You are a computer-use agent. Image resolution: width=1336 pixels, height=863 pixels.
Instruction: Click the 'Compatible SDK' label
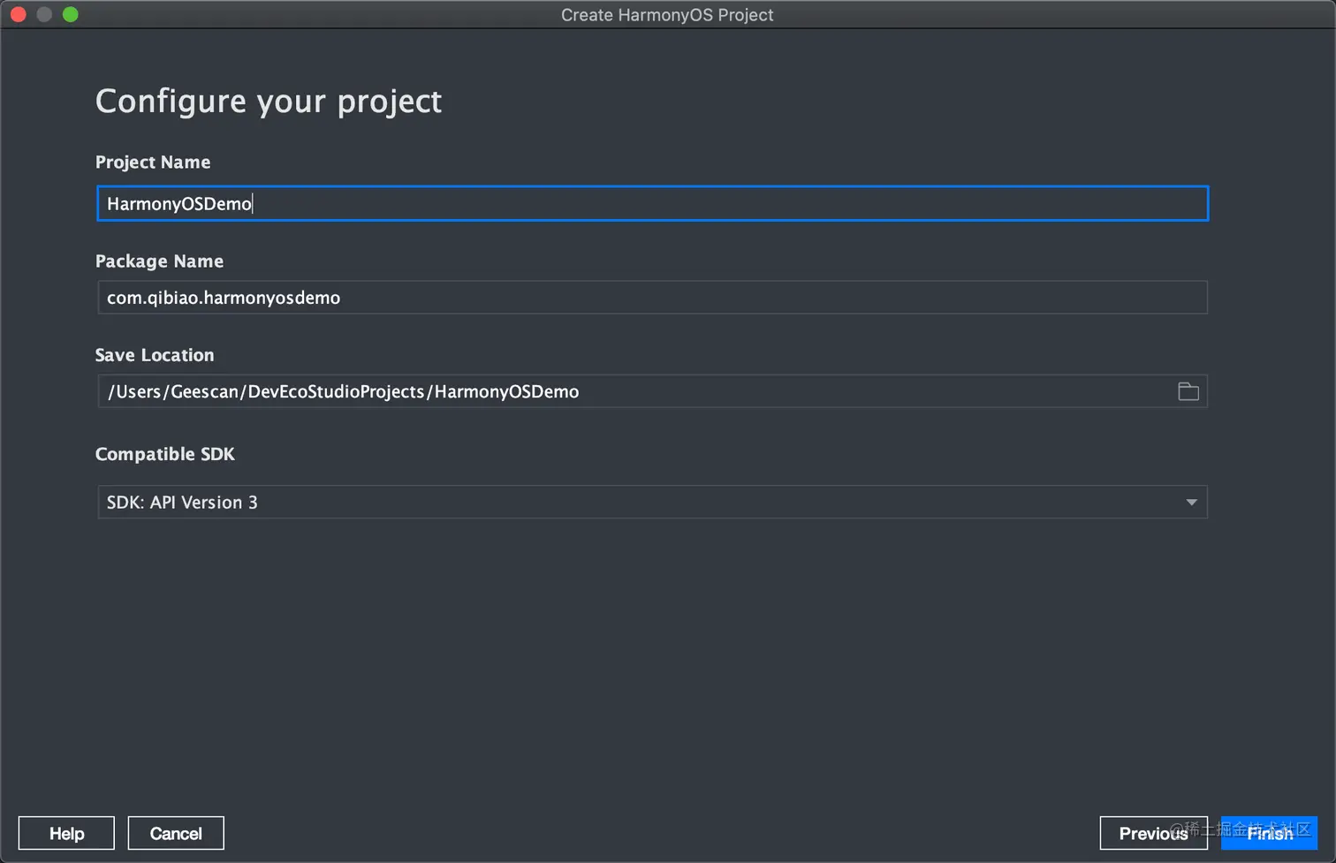coord(165,454)
